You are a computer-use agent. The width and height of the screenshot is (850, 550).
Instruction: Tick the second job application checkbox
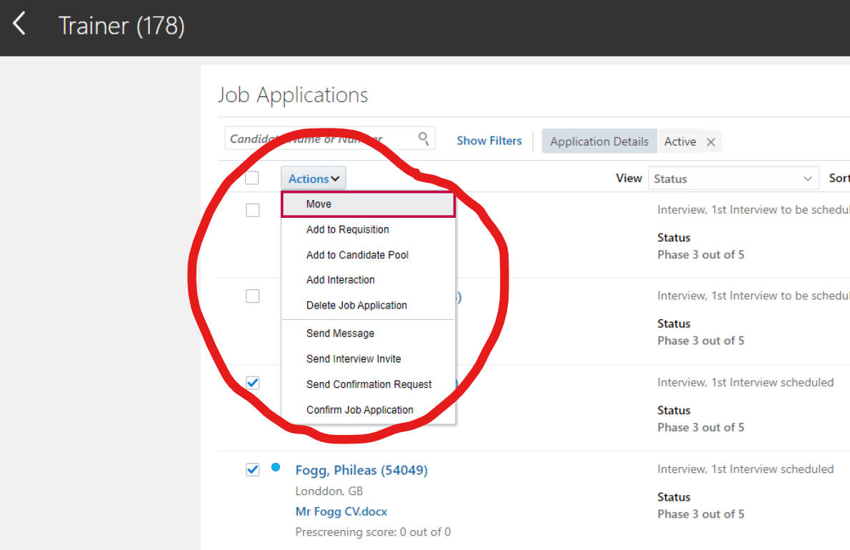[252, 296]
